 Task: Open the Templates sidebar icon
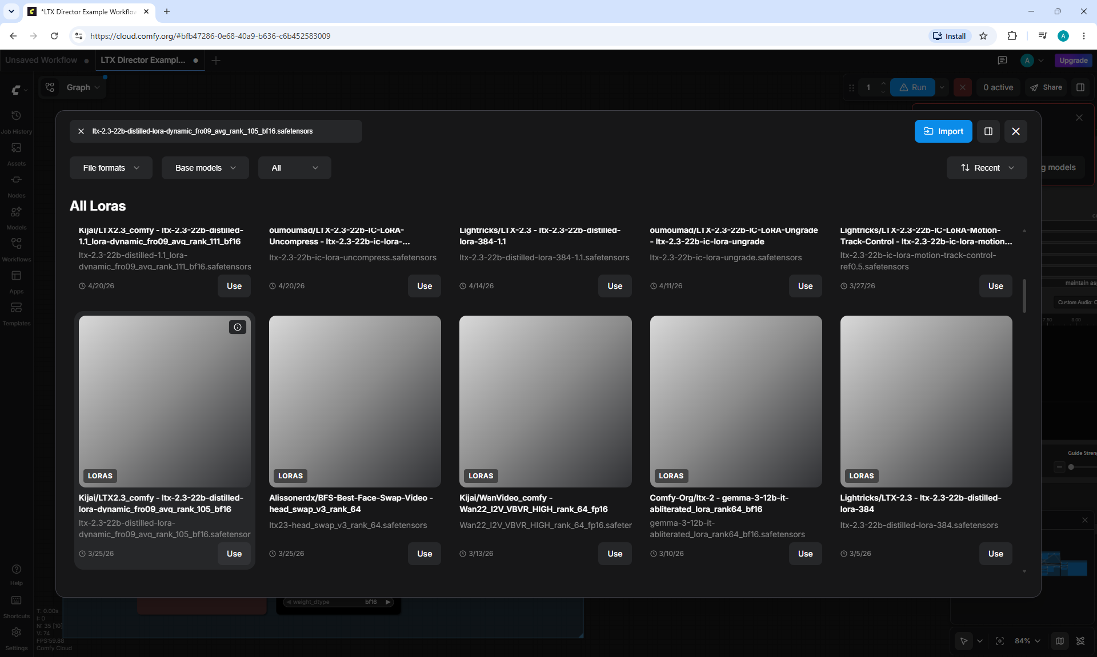coord(16,313)
